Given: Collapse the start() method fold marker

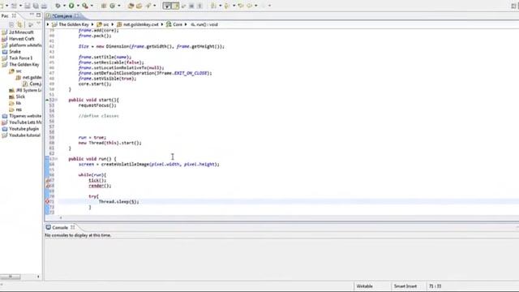Looking at the screenshot, I should (56, 100).
